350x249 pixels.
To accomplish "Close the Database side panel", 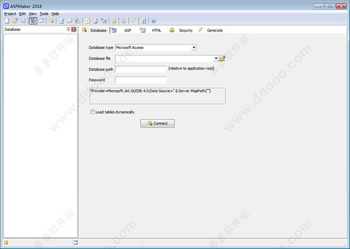I will 74,29.
